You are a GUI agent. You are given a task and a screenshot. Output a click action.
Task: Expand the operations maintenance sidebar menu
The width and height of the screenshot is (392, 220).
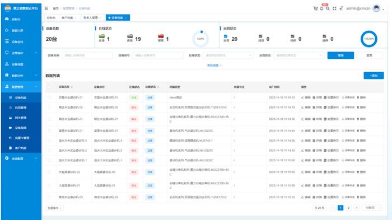(21, 53)
